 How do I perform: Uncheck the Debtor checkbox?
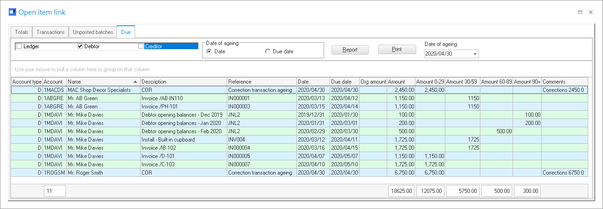[80, 46]
